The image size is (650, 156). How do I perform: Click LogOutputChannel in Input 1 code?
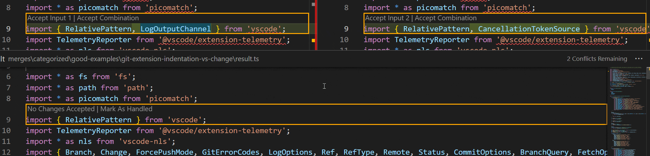[176, 29]
